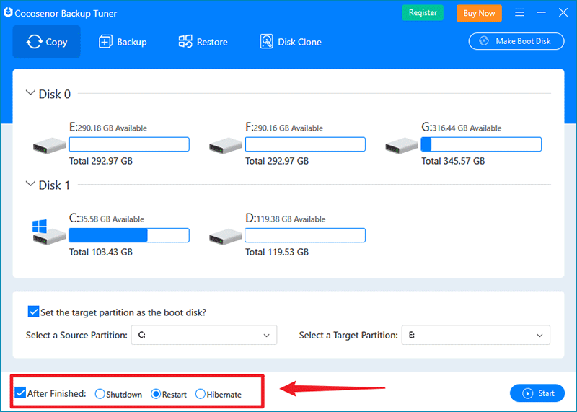Click the C: Windows system drive icon
The width and height of the screenshot is (577, 412).
(x=48, y=232)
